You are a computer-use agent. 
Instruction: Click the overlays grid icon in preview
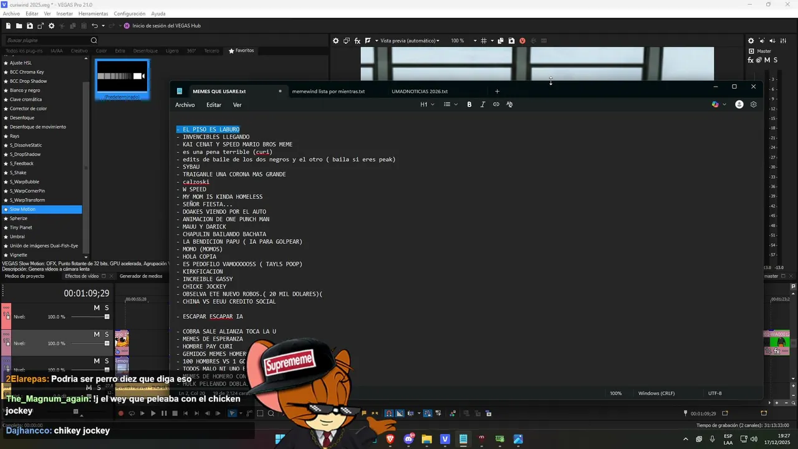pos(483,41)
